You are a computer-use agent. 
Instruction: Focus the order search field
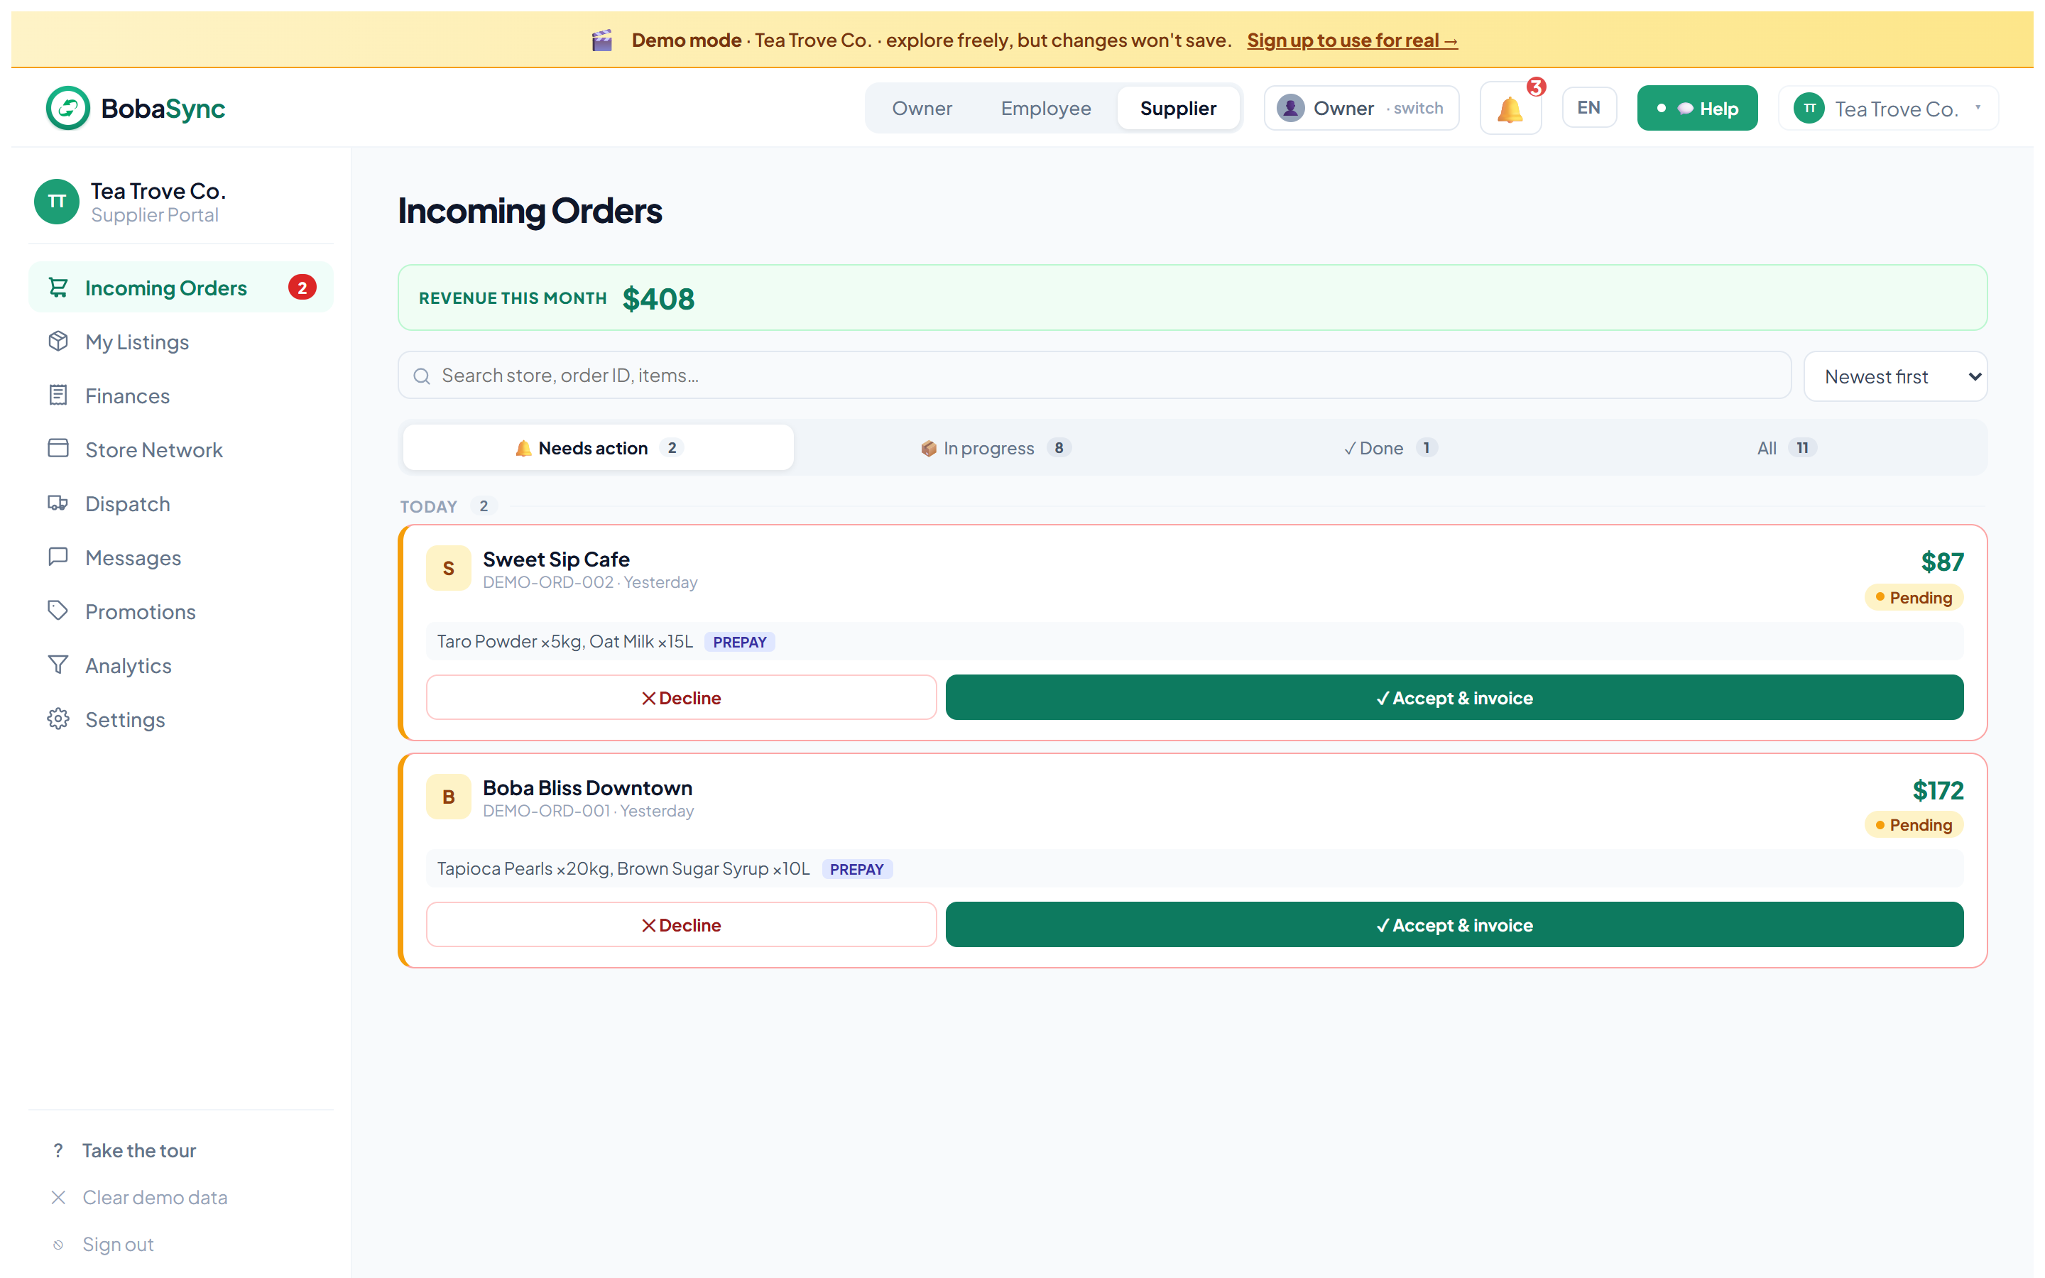click(x=1094, y=376)
